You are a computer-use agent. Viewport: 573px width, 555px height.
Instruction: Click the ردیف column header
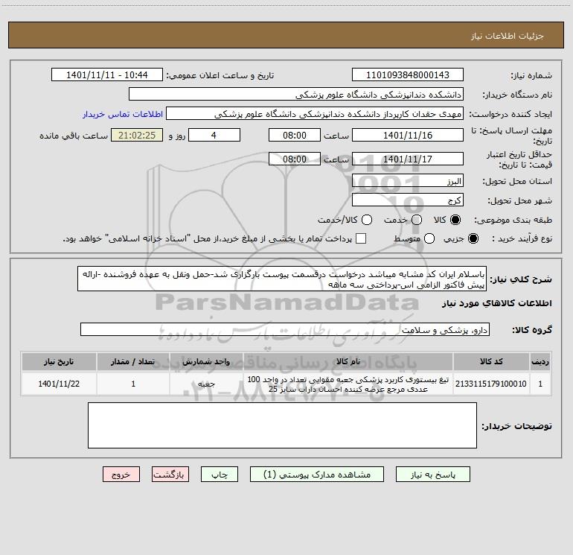(540, 362)
